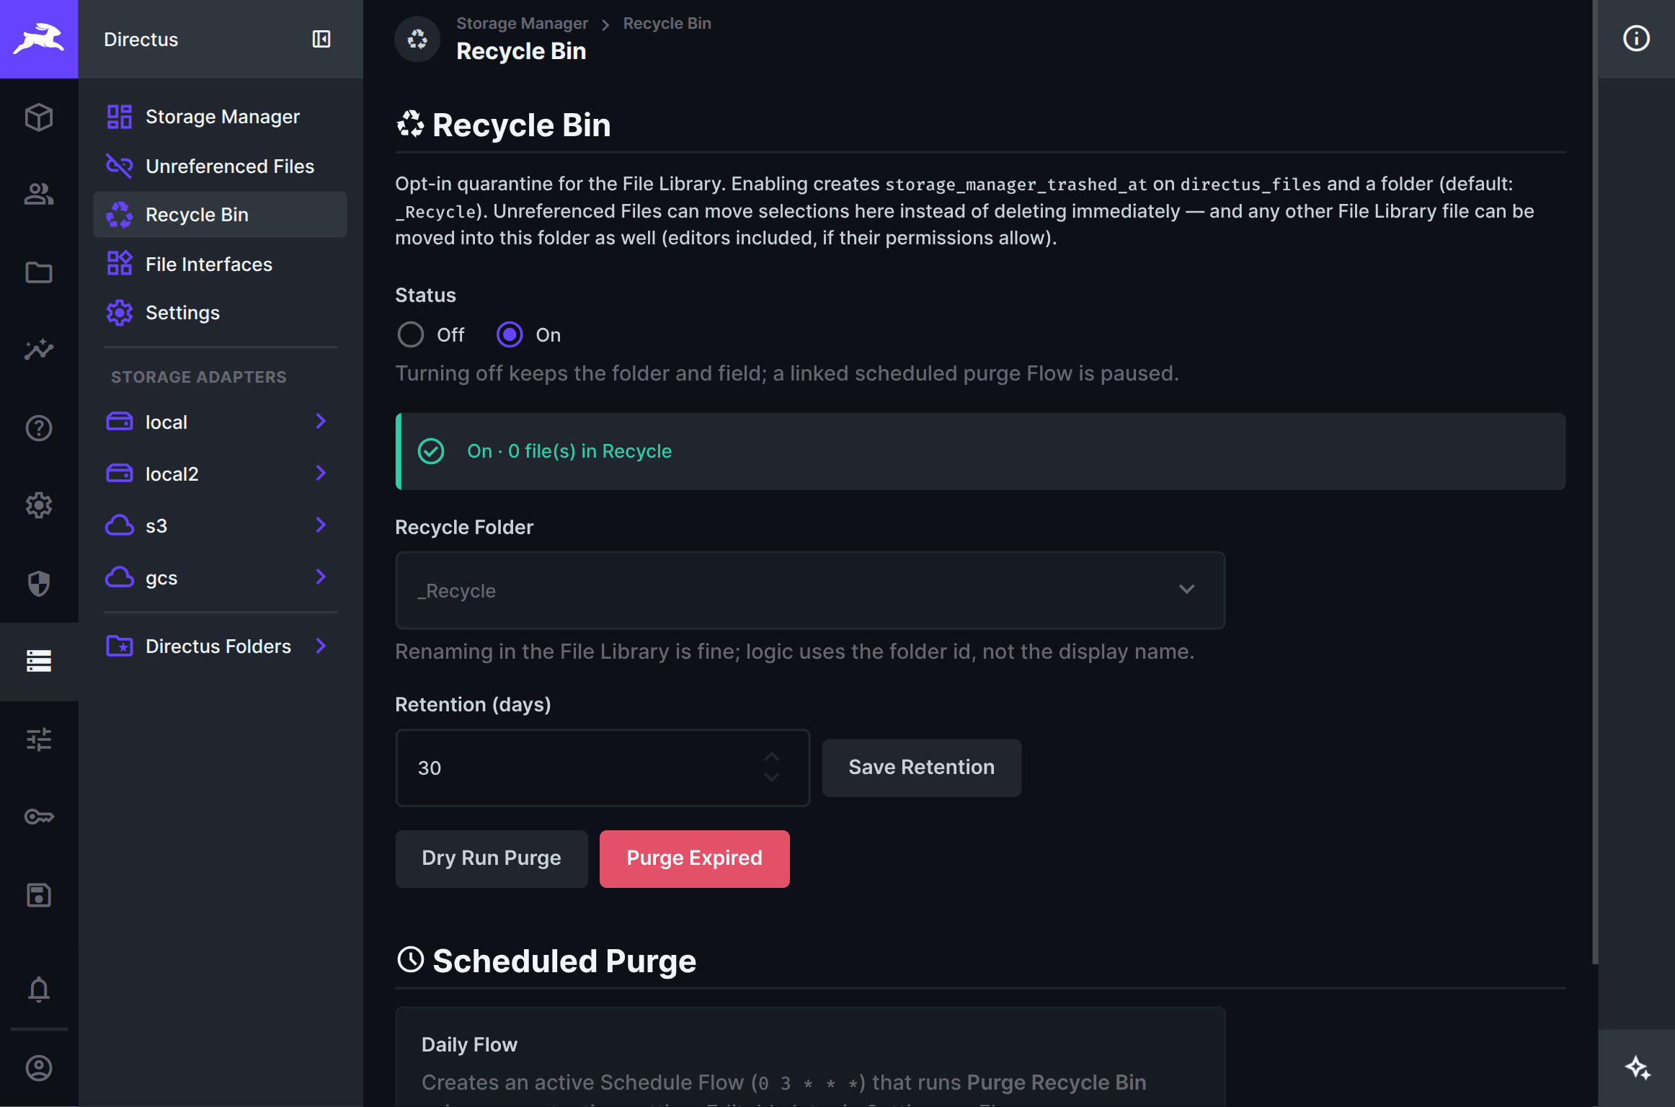Select the Off status radio button
This screenshot has width=1675, height=1107.
click(411, 334)
